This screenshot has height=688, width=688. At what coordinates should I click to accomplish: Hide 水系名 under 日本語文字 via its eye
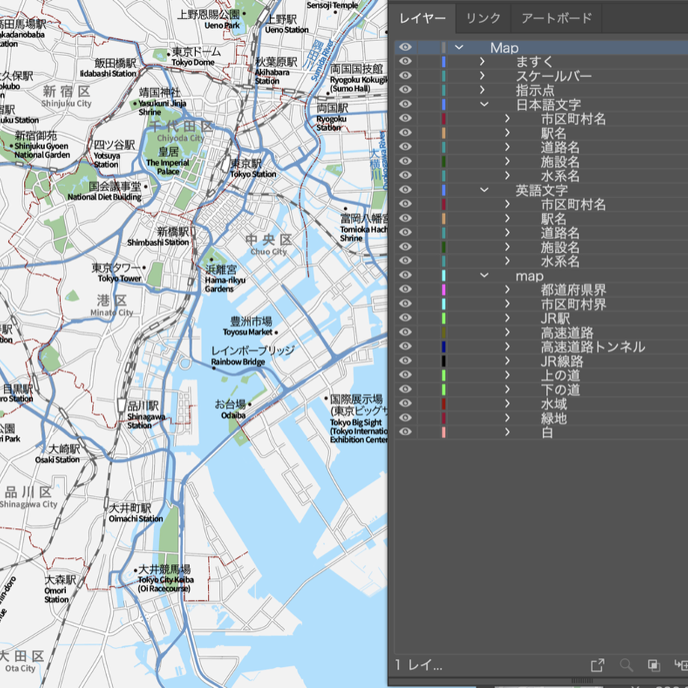click(x=405, y=175)
